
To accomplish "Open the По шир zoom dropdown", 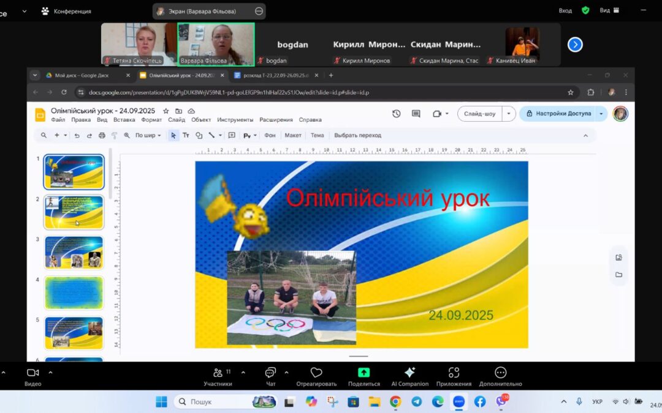I will pos(148,135).
